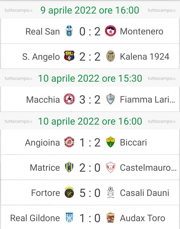The image size is (180, 229).
Task: Open Fortore 5 : 0 match score
Action: click(90, 193)
